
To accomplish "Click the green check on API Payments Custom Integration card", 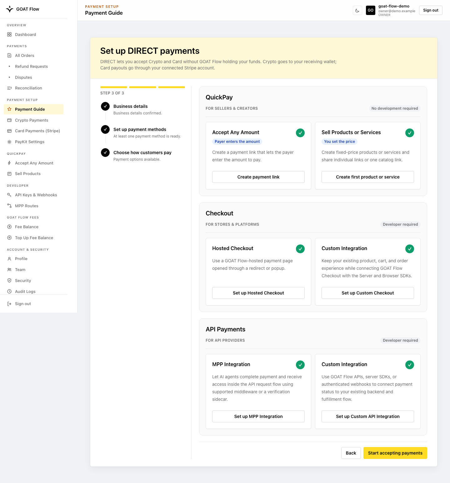I will click(410, 365).
